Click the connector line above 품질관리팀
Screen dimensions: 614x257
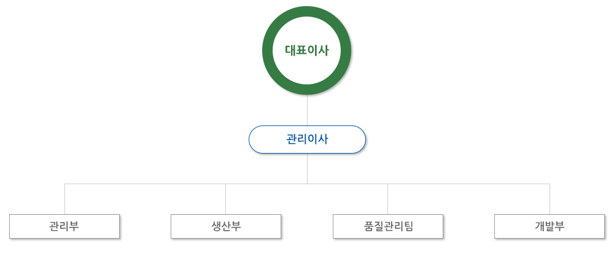coord(387,199)
